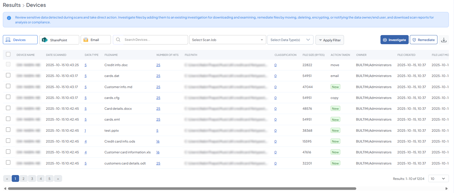Click the « previous pages arrow

coord(7,179)
